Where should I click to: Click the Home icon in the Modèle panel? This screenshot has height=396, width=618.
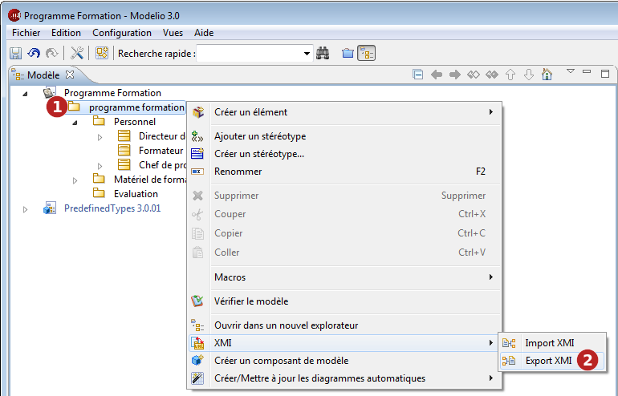pyautogui.click(x=547, y=75)
